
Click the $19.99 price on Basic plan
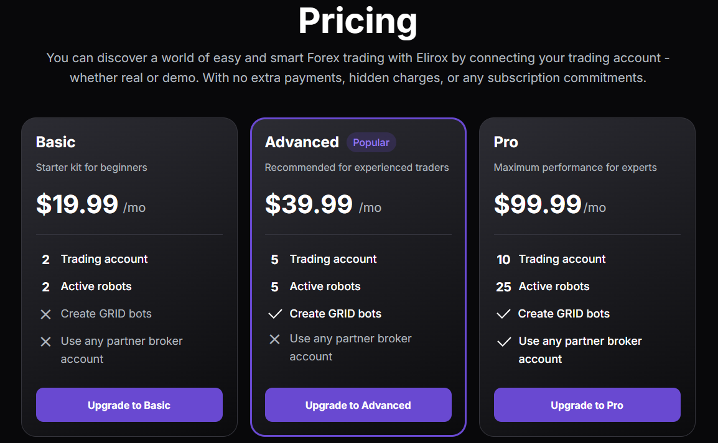[x=77, y=204]
